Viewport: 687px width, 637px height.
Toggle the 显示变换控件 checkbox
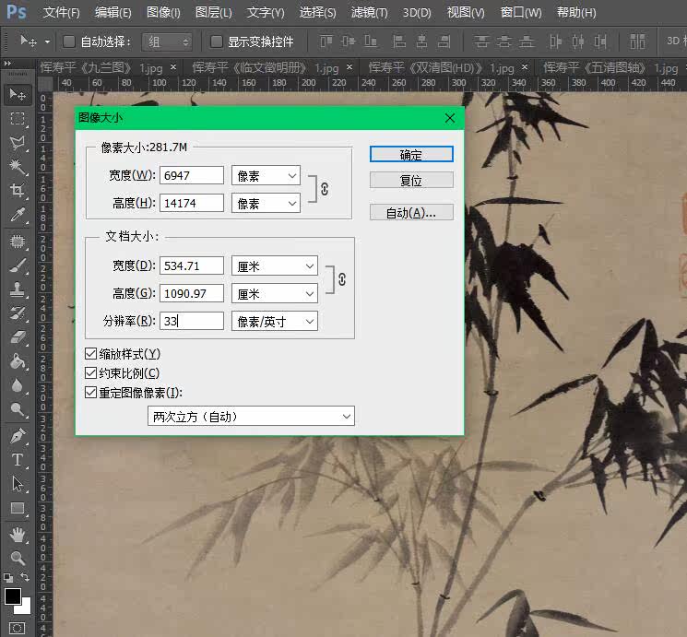(216, 41)
